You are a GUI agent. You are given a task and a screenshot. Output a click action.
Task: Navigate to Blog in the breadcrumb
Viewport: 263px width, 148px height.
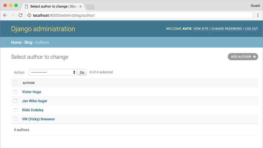click(28, 42)
